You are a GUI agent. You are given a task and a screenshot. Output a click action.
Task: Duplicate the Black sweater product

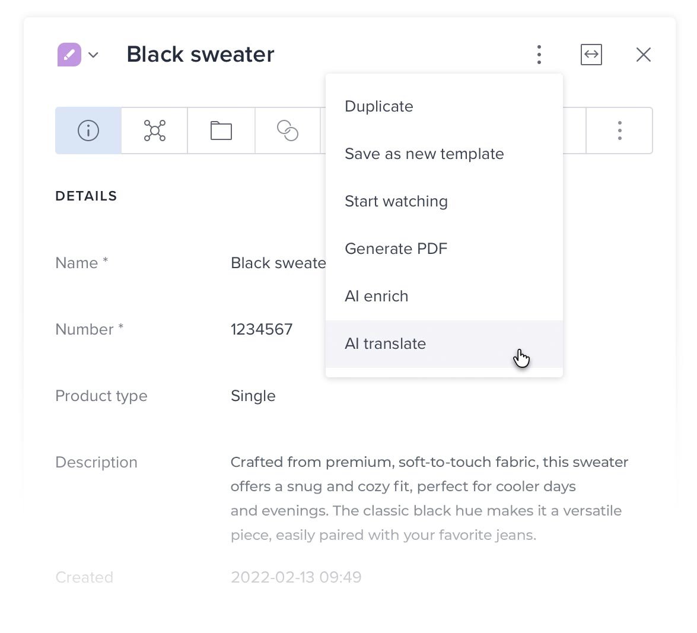click(x=378, y=106)
